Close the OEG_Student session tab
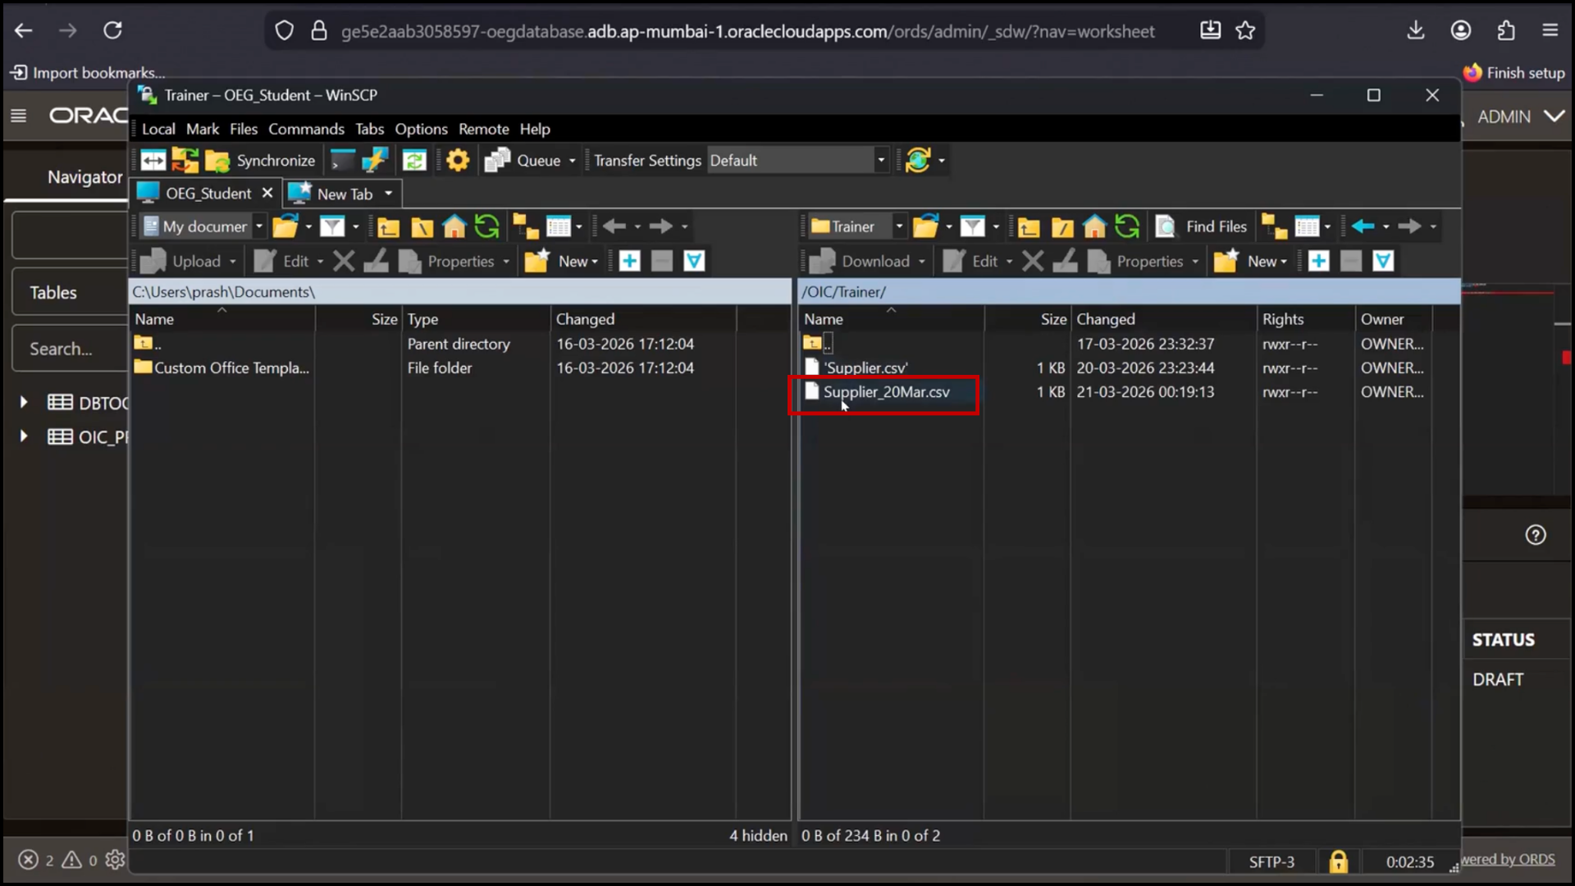This screenshot has height=886, width=1575. point(267,193)
